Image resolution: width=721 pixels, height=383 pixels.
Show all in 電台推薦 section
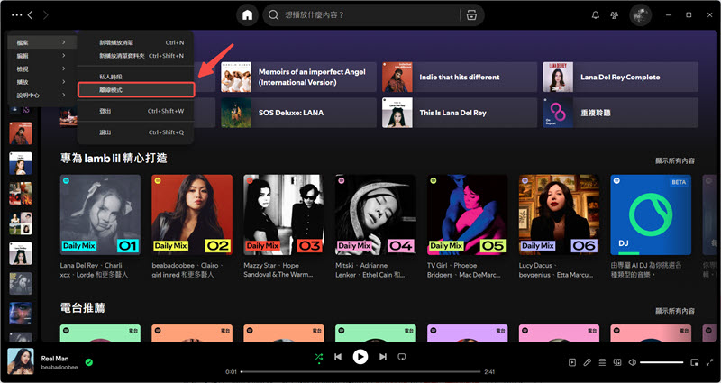[x=674, y=311]
